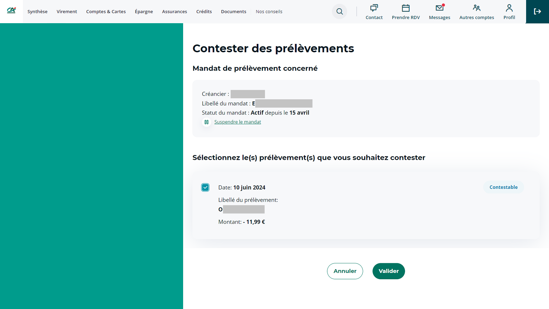
Task: Click the Contestable status badge
Action: (x=503, y=187)
